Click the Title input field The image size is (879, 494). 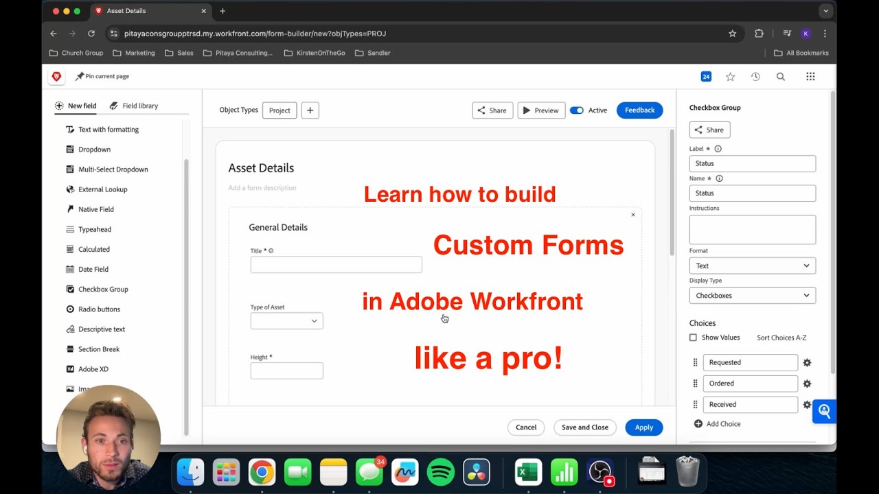[x=336, y=265]
